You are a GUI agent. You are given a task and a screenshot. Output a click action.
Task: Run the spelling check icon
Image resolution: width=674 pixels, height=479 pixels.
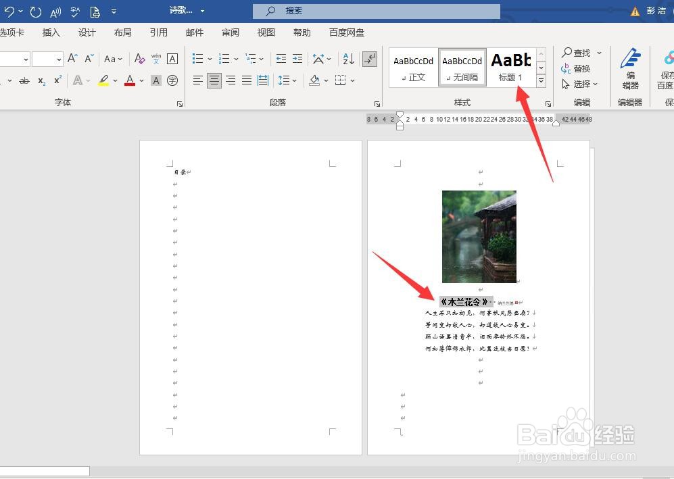point(75,11)
